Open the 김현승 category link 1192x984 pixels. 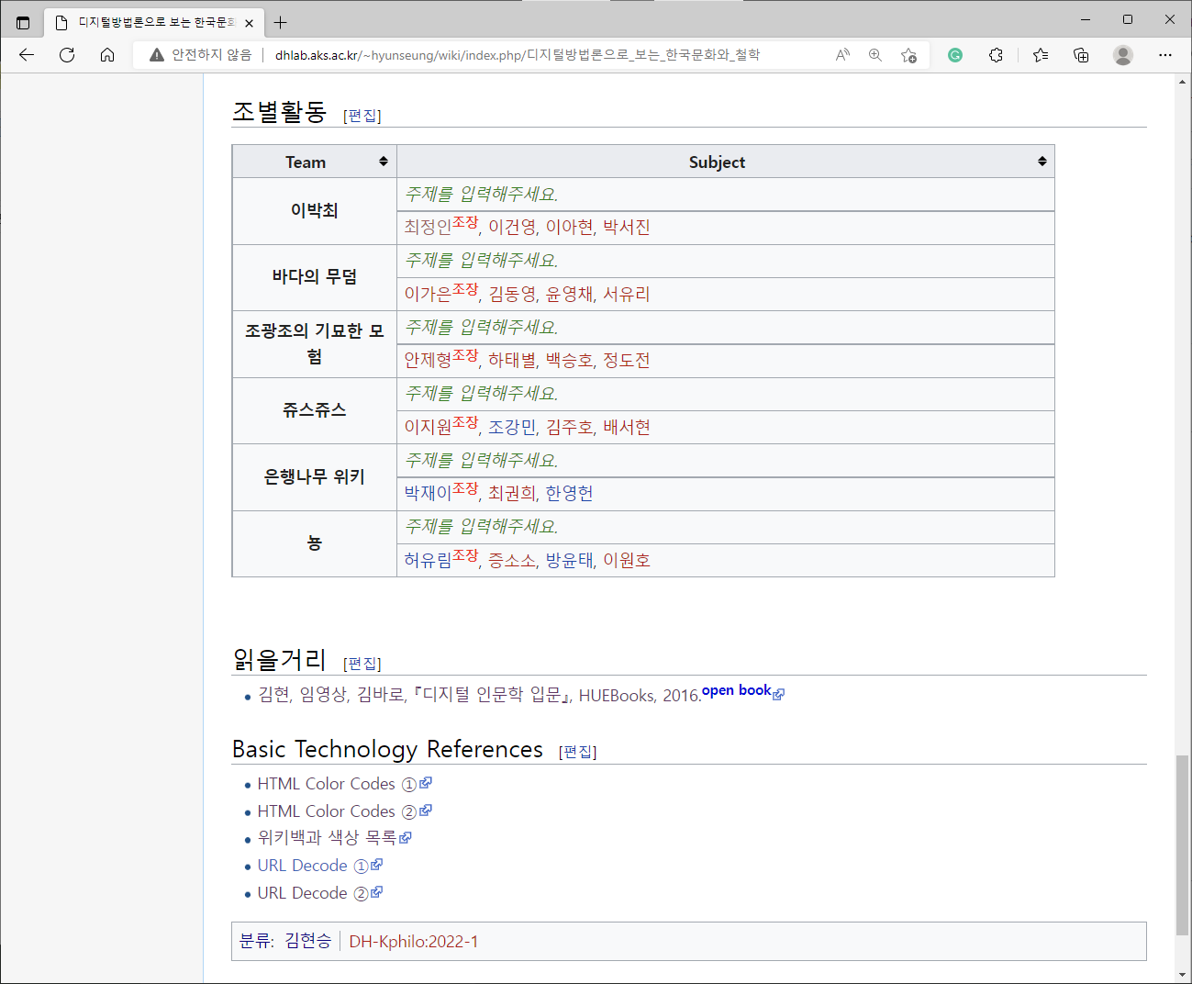point(307,941)
